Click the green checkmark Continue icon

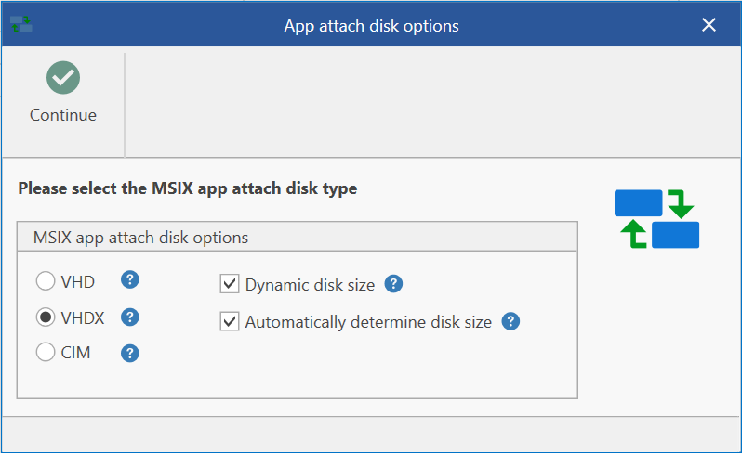63,77
